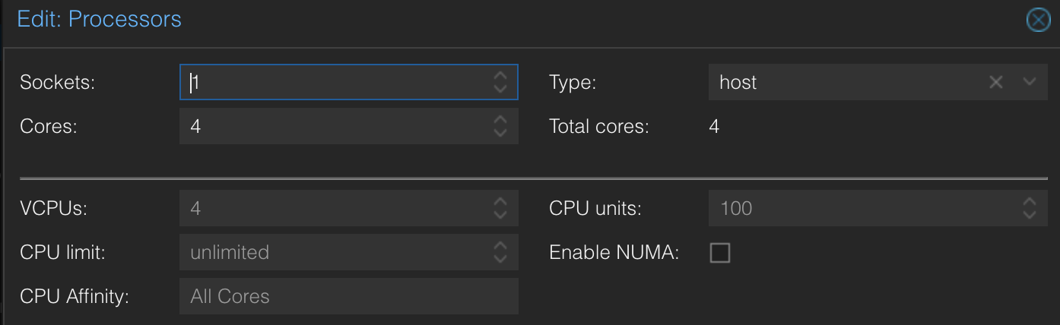Click the CPU Affinity text field

[x=348, y=296]
